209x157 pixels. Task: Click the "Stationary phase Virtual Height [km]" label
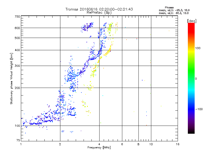(11, 78)
